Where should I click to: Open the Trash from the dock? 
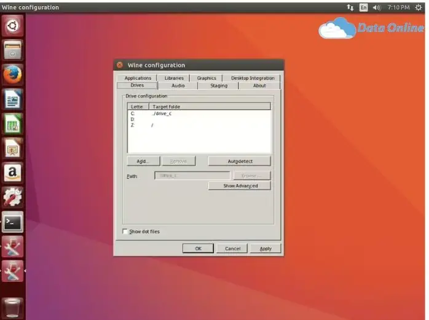(12, 308)
